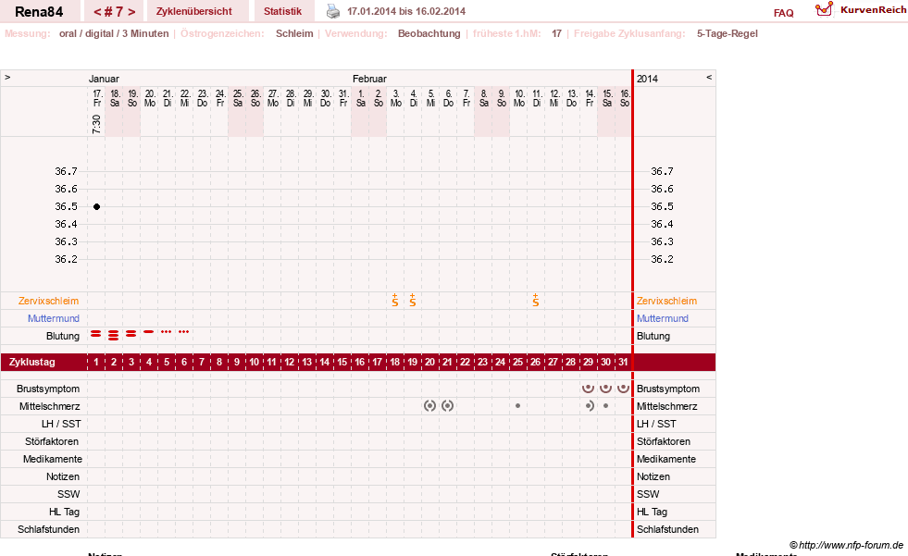Click the date range 17.01.2014 bis 16.02.2014
This screenshot has height=556, width=908.
coord(406,11)
